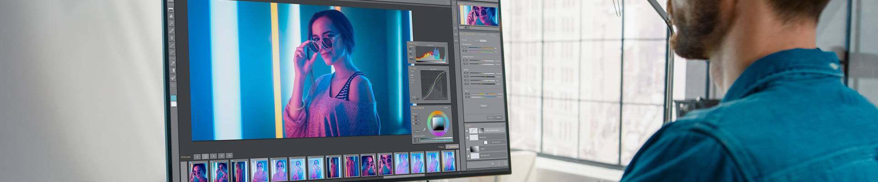Viewport: 878px width, 182px height.
Task: Pick the eyedropper in the Color Palette panel
Action: click(424, 130)
